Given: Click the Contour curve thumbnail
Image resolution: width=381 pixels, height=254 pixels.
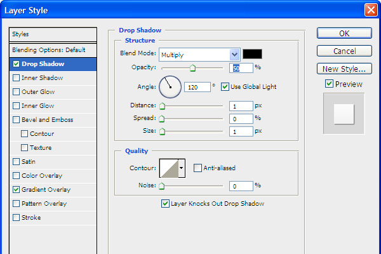Looking at the screenshot, I should click(x=169, y=168).
